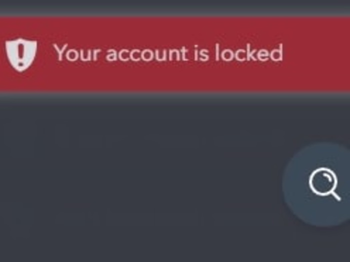Tap the round search button

[316, 185]
